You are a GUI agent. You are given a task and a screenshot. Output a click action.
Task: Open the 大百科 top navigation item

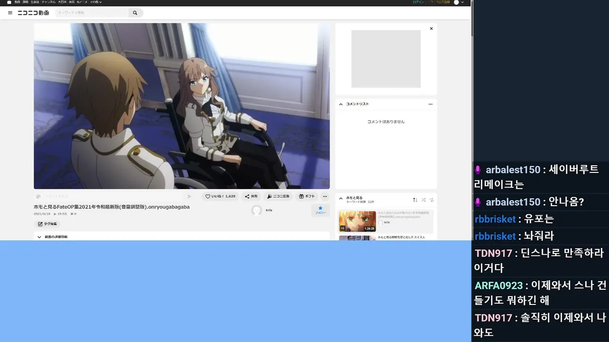(x=62, y=2)
